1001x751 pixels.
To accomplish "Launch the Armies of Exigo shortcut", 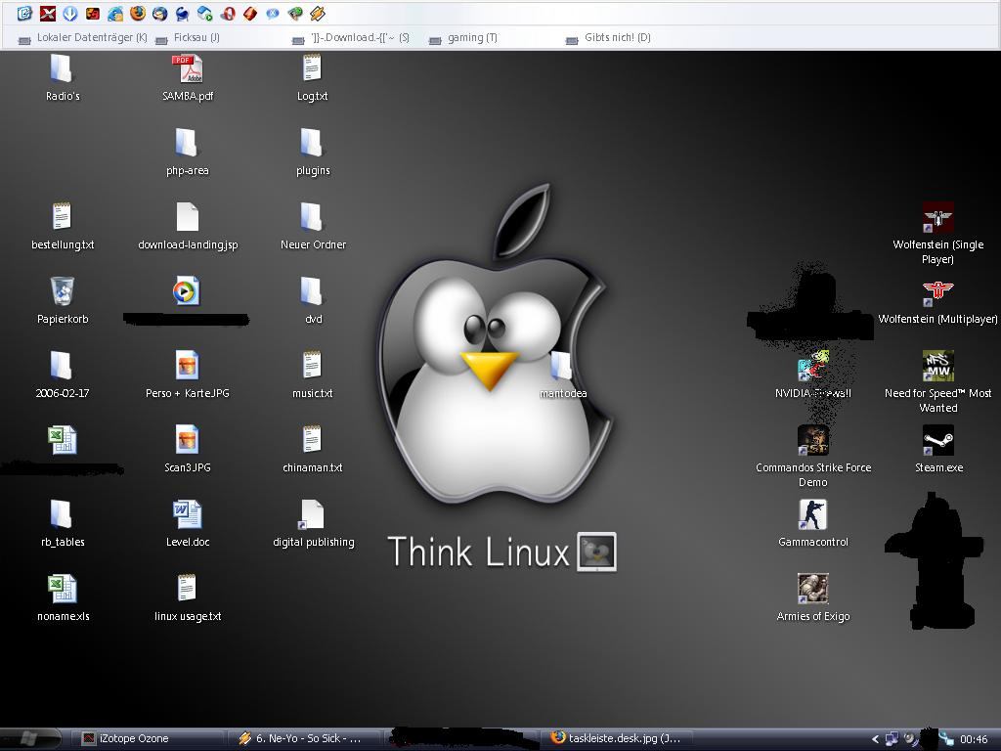I will click(x=812, y=598).
